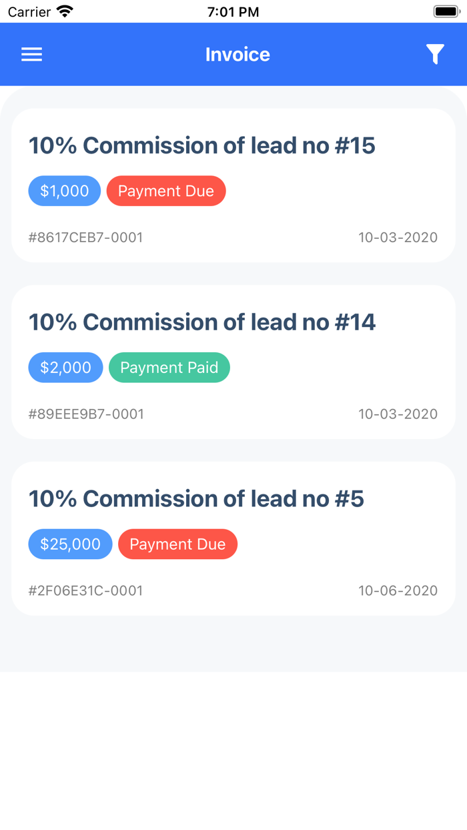Tap the green Payment Paid badge
Image resolution: width=467 pixels, height=830 pixels.
coord(169,368)
